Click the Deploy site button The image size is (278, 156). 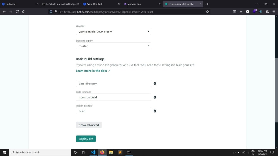[86, 139]
